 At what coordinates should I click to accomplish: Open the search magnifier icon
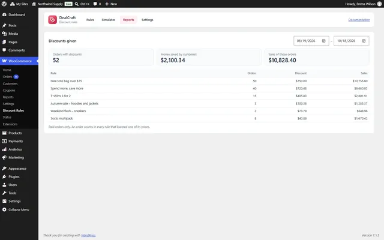77,4
